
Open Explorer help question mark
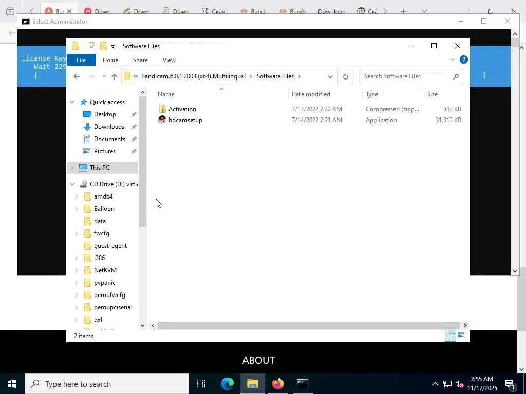click(464, 60)
